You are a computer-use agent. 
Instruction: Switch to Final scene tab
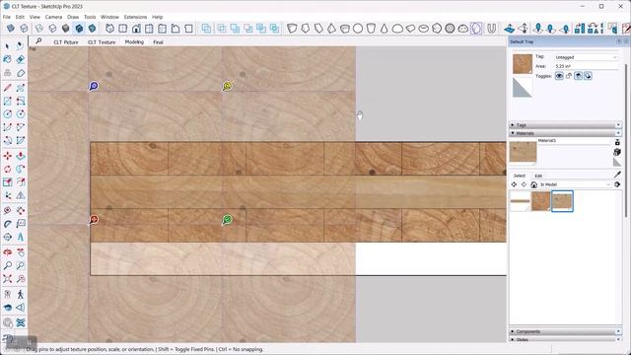(x=158, y=41)
